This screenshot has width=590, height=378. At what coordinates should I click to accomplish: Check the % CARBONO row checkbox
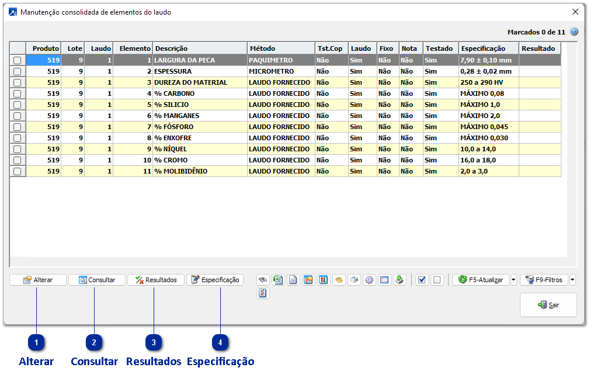(x=18, y=93)
